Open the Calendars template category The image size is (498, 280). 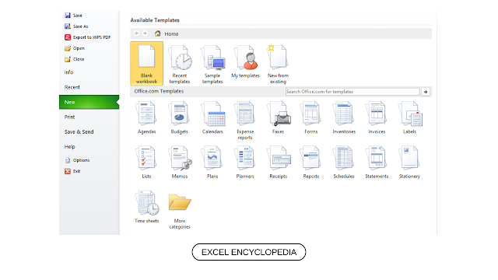(212, 117)
